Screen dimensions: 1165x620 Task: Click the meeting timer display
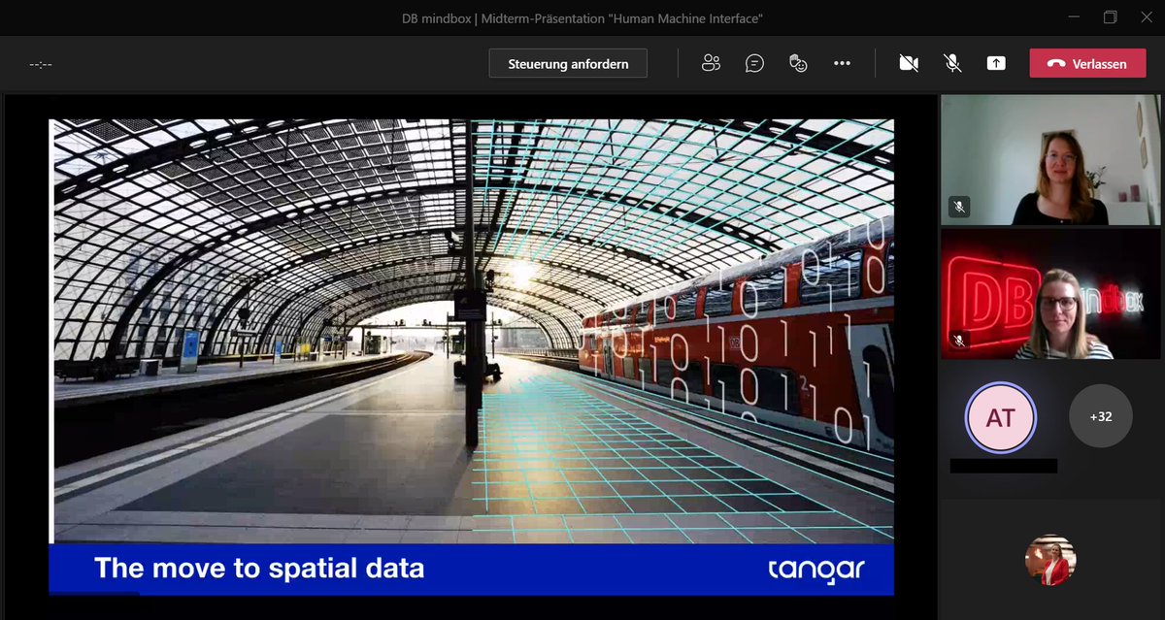coord(41,64)
